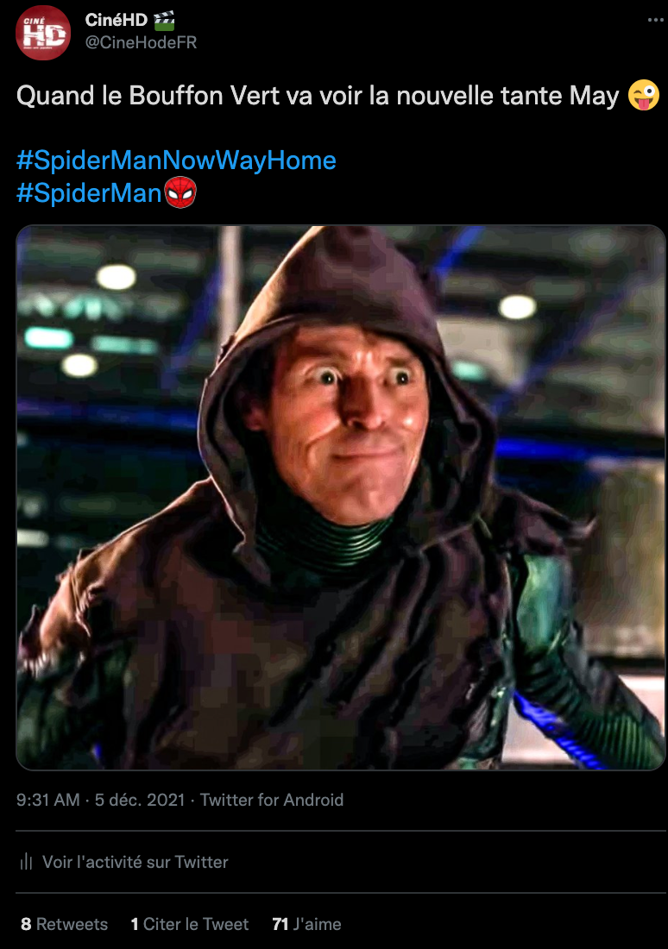Viewport: 668px width, 949px height.
Task: View the 1 Citer le Tweet list
Action: (x=190, y=924)
